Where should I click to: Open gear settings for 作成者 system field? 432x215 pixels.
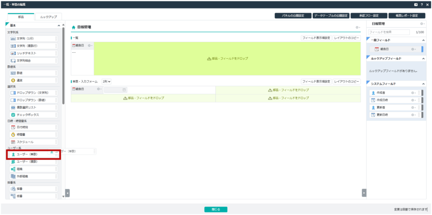click(x=413, y=93)
